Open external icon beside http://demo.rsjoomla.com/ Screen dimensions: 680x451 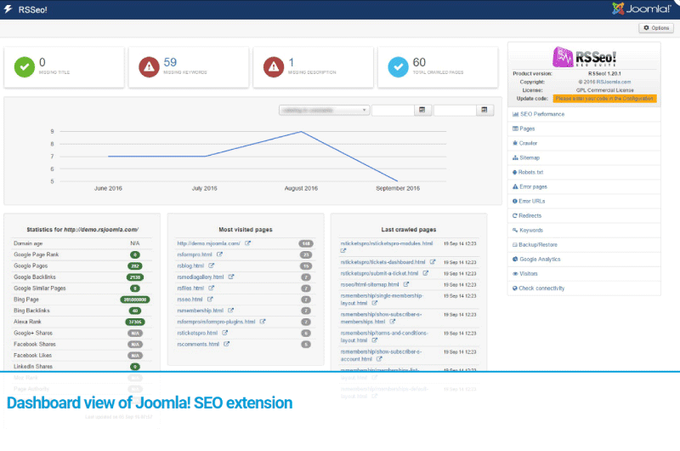coord(247,243)
